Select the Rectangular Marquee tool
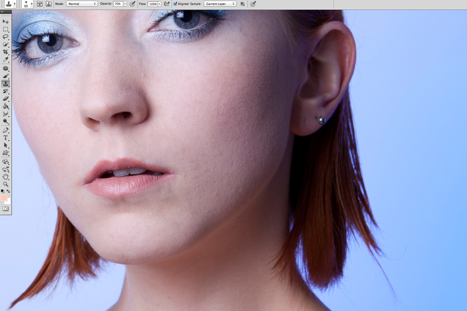Image resolution: width=467 pixels, height=311 pixels. [6, 29]
